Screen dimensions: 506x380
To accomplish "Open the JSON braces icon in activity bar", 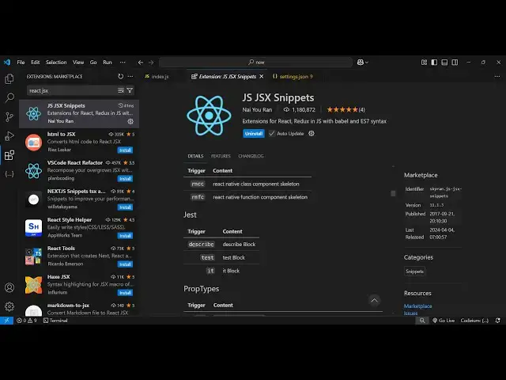I will pyautogui.click(x=9, y=174).
